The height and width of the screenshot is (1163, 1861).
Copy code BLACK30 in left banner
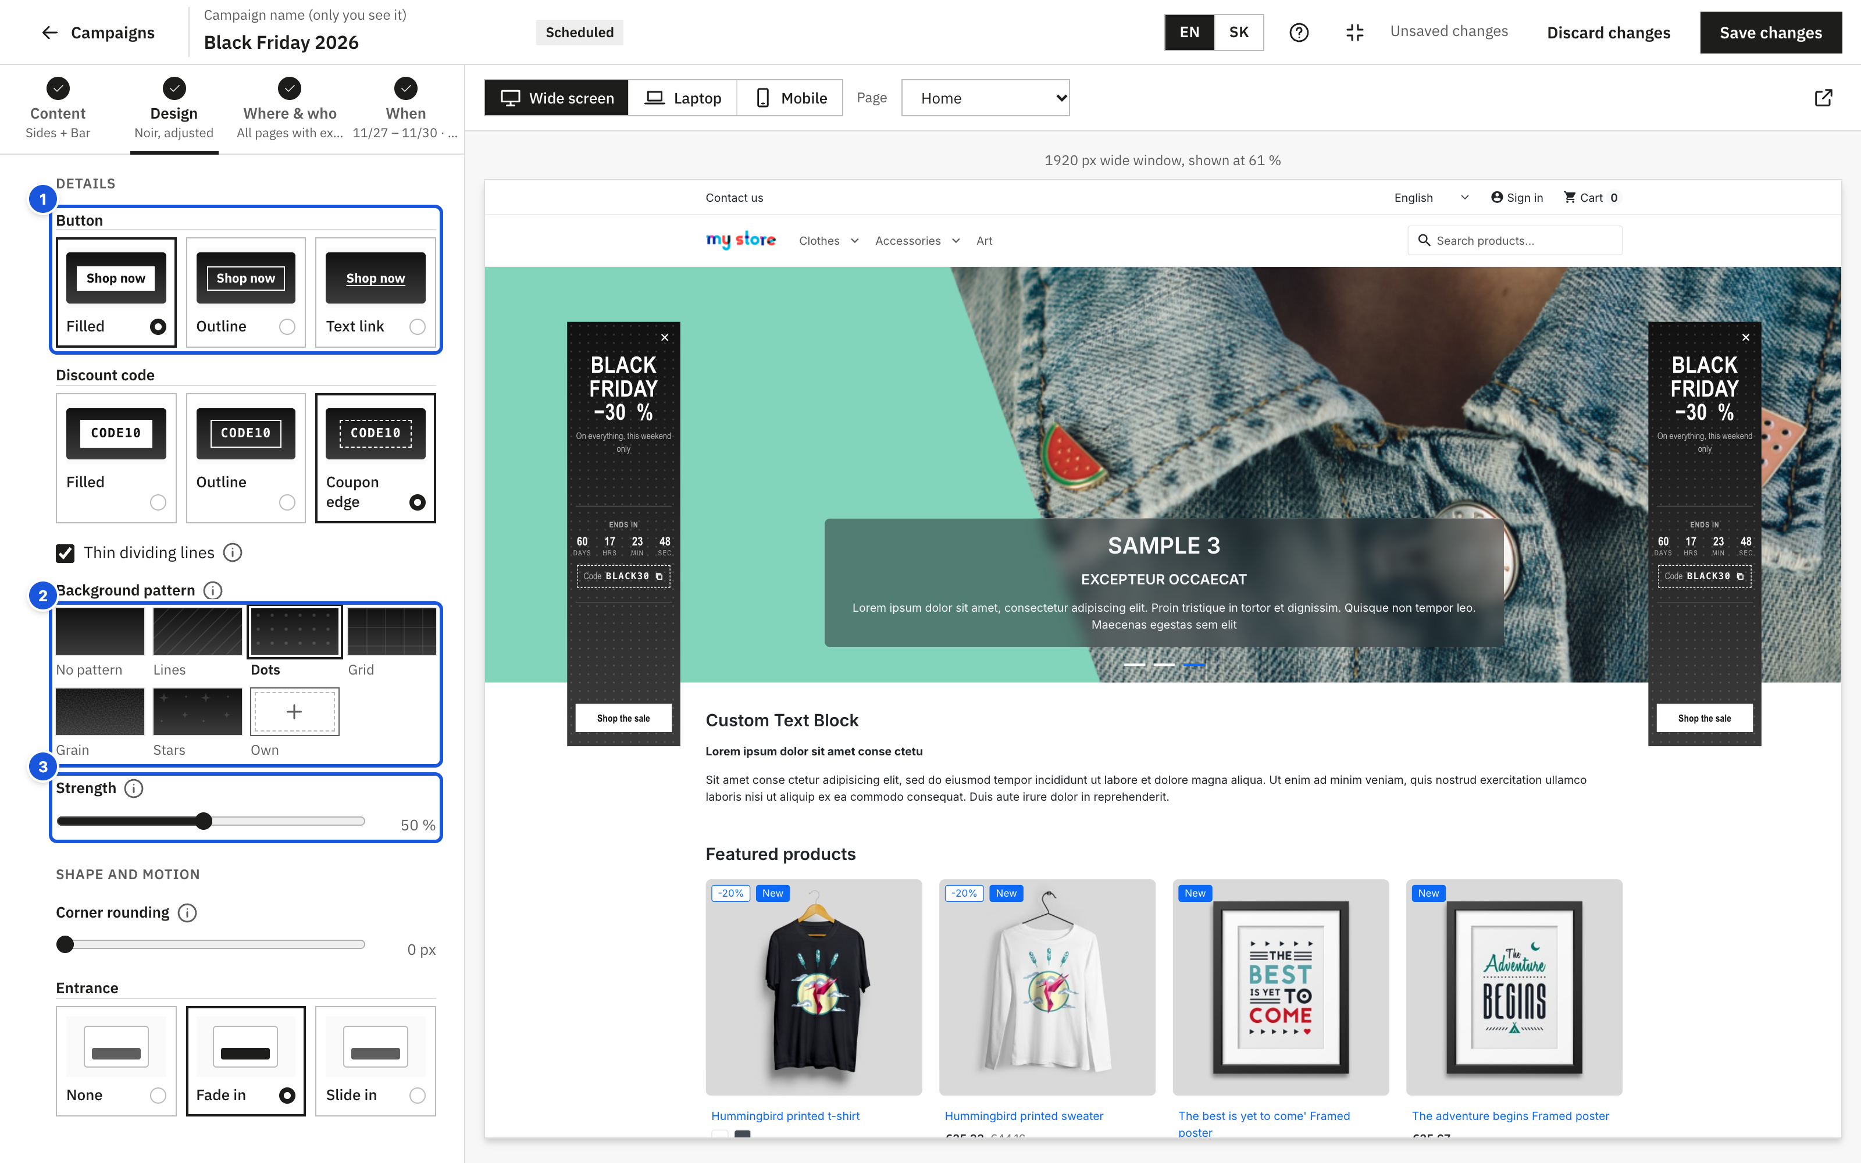pyautogui.click(x=659, y=576)
